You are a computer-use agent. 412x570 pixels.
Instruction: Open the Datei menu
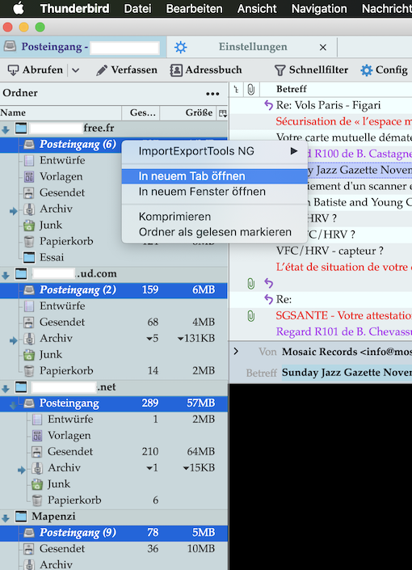(x=137, y=8)
